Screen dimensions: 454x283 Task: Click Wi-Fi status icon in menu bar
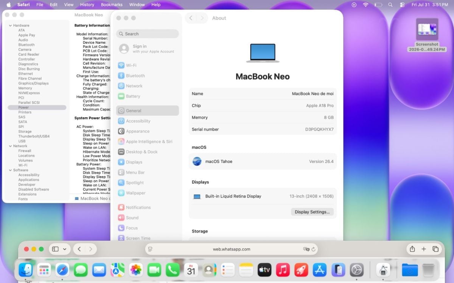coord(365,5)
